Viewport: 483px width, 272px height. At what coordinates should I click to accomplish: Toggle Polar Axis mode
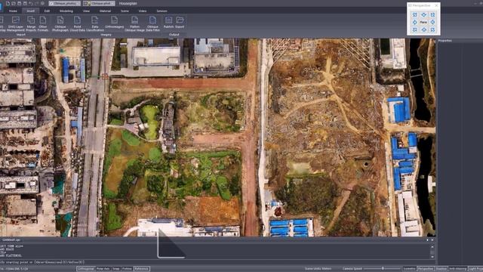pos(103,269)
